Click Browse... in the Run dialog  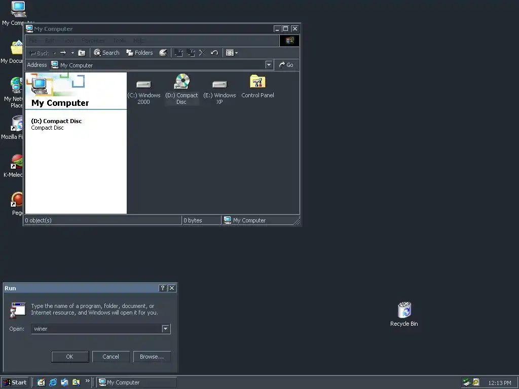click(x=152, y=357)
